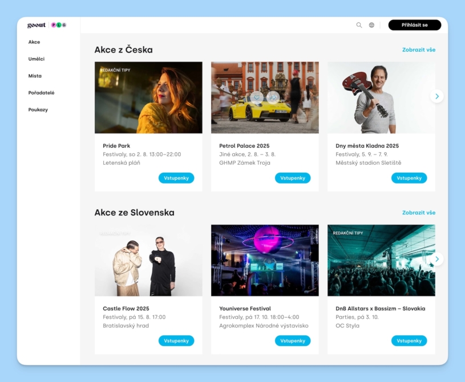This screenshot has width=465, height=382.
Task: Click the search magnifier icon in header
Action: point(359,25)
